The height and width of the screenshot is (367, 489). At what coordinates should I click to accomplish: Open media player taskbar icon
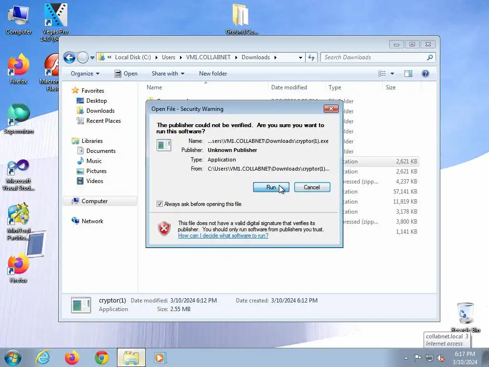[x=160, y=357]
